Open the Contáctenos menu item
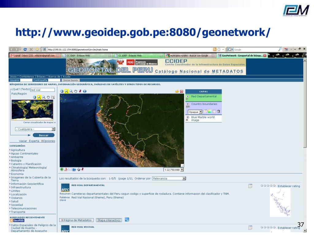Viewport: 314px width, 235px height. (x=27, y=77)
